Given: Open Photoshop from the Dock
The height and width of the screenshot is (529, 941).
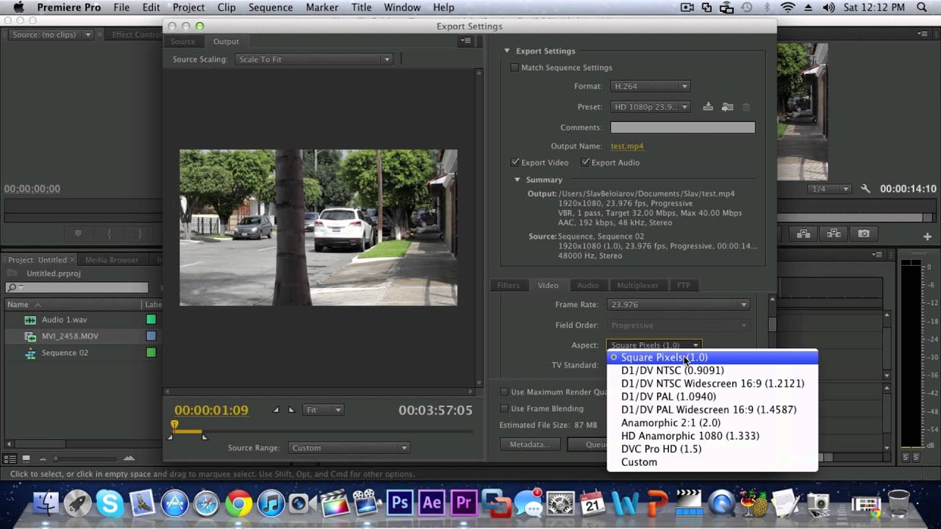Looking at the screenshot, I should point(401,503).
